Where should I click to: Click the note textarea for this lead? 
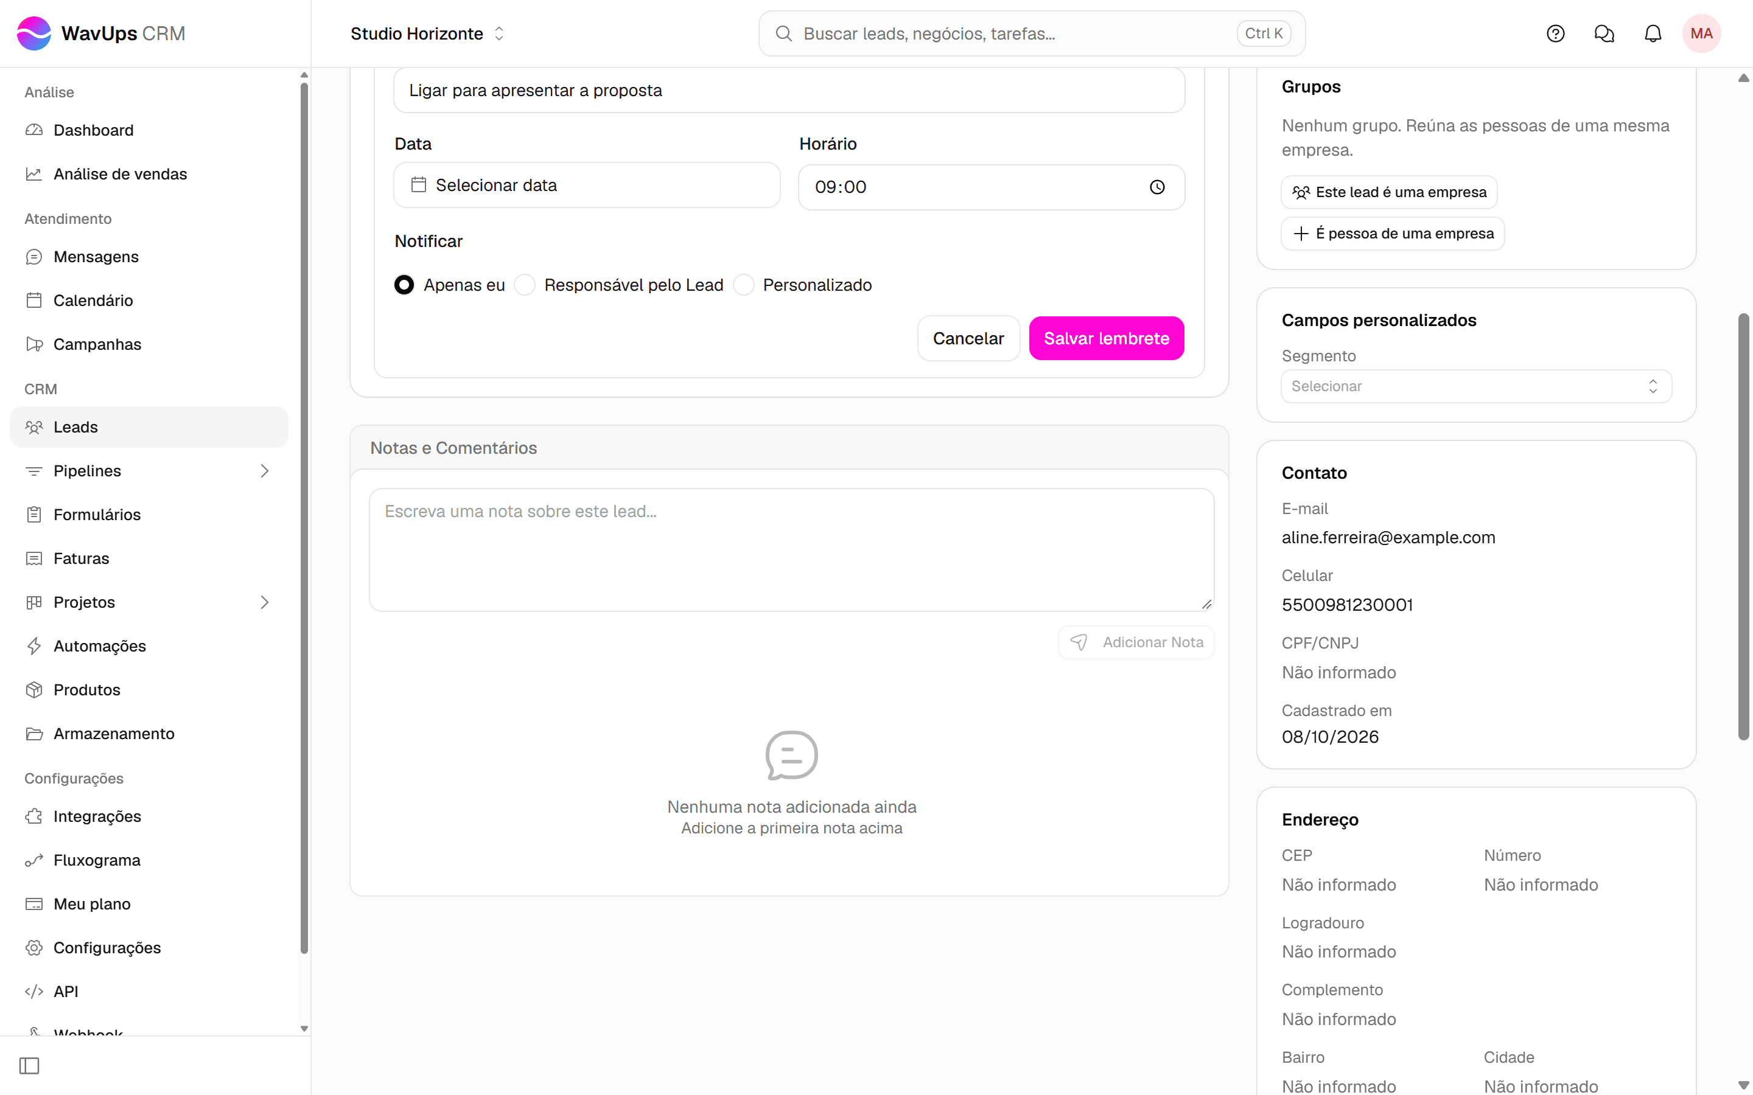click(791, 550)
